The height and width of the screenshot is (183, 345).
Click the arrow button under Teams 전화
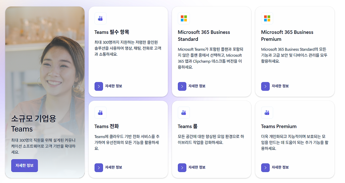click(99, 167)
